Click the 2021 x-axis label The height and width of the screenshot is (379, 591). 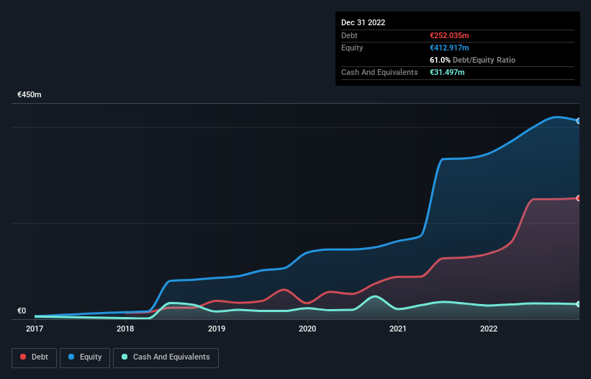(398, 329)
